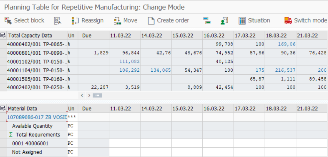Click the 0001 40006001 cell for 11.03.22
328x157 pixels.
125,143
